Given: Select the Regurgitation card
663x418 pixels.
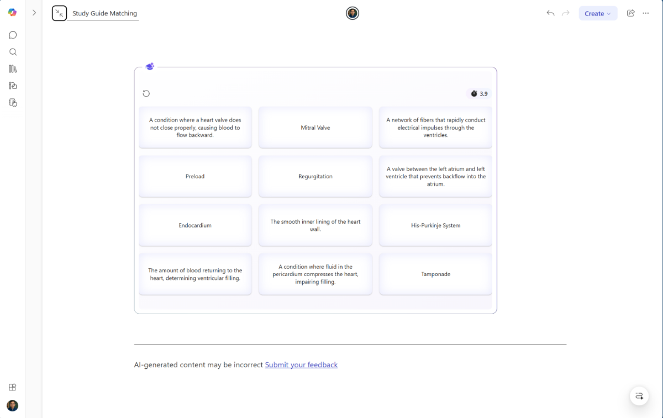Looking at the screenshot, I should point(315,176).
